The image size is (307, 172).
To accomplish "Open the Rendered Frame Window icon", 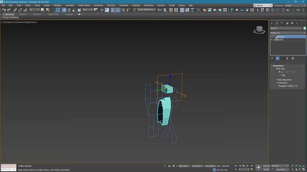I will pyautogui.click(x=210, y=10).
